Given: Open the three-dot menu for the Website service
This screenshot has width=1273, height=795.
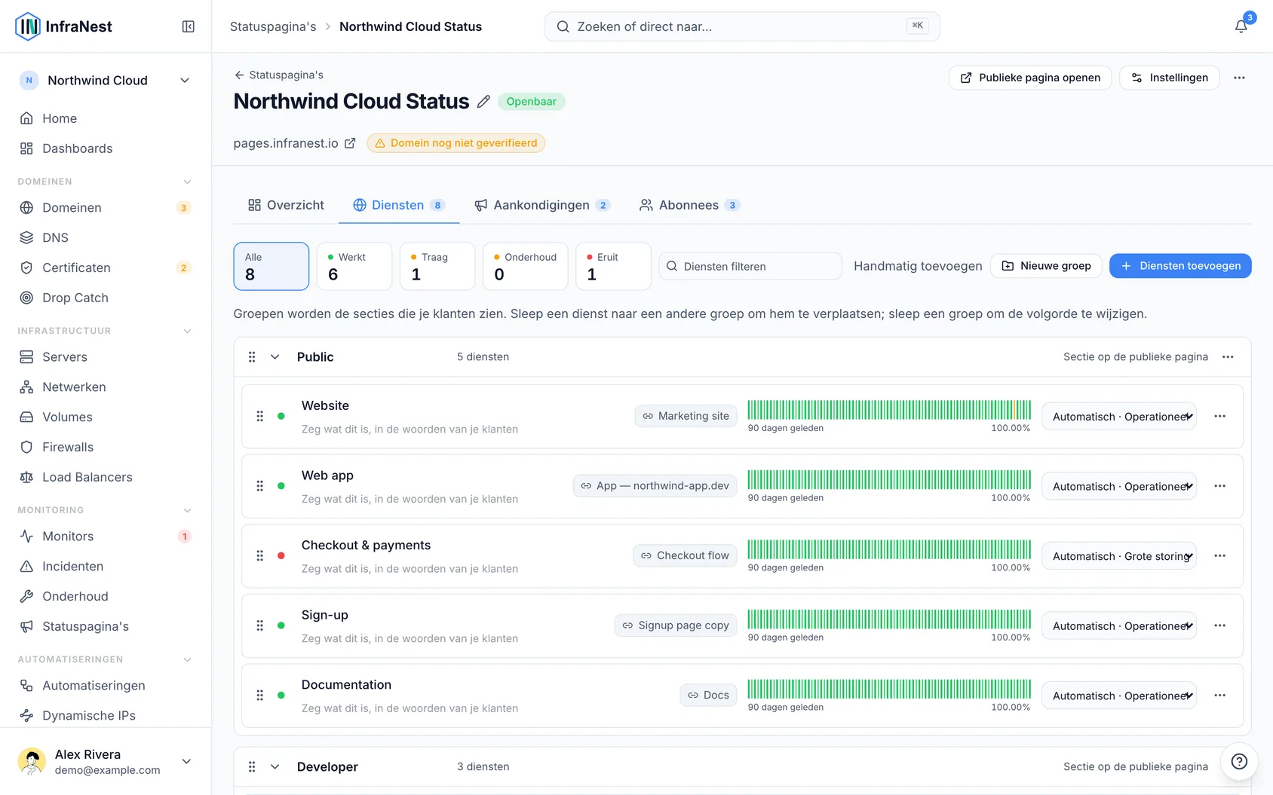Looking at the screenshot, I should [x=1219, y=416].
